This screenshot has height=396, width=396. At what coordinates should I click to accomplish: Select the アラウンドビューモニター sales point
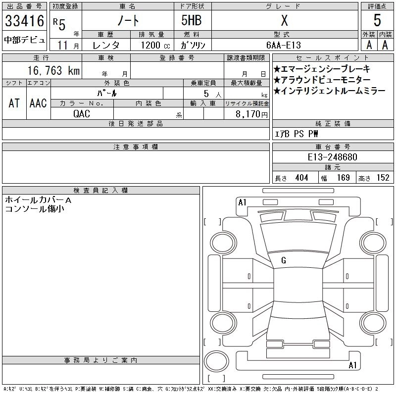point(322,80)
